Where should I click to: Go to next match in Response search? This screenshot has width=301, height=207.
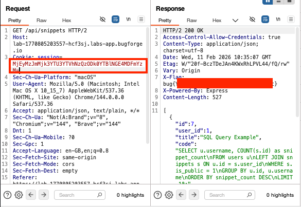click(194, 195)
